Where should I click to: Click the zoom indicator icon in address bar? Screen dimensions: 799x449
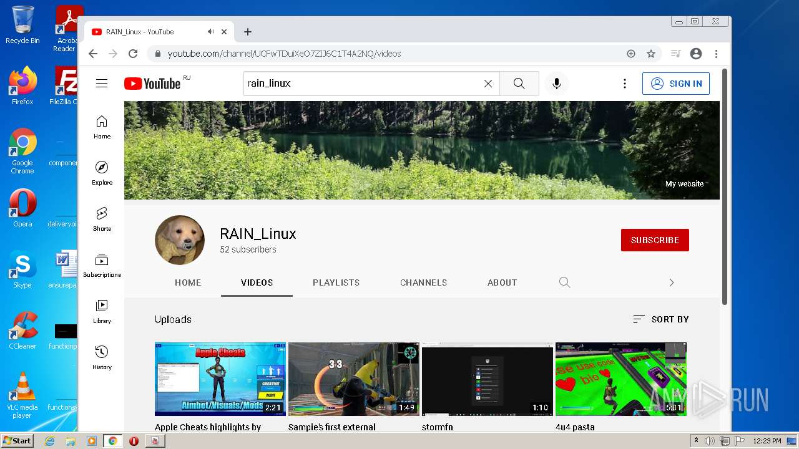pos(631,54)
